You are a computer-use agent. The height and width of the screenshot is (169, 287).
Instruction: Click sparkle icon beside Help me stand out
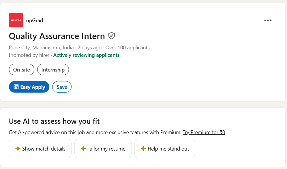143,149
